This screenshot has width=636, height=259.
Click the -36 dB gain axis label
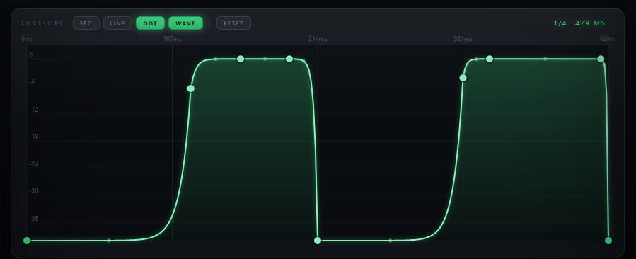[x=33, y=219]
